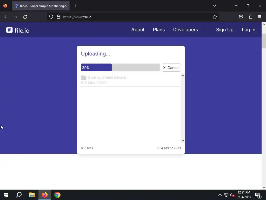266x200 pixels.
Task: Click the Log In link
Action: pyautogui.click(x=248, y=30)
